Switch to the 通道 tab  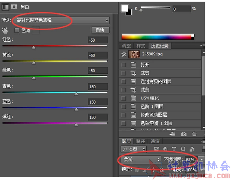tap(155, 141)
